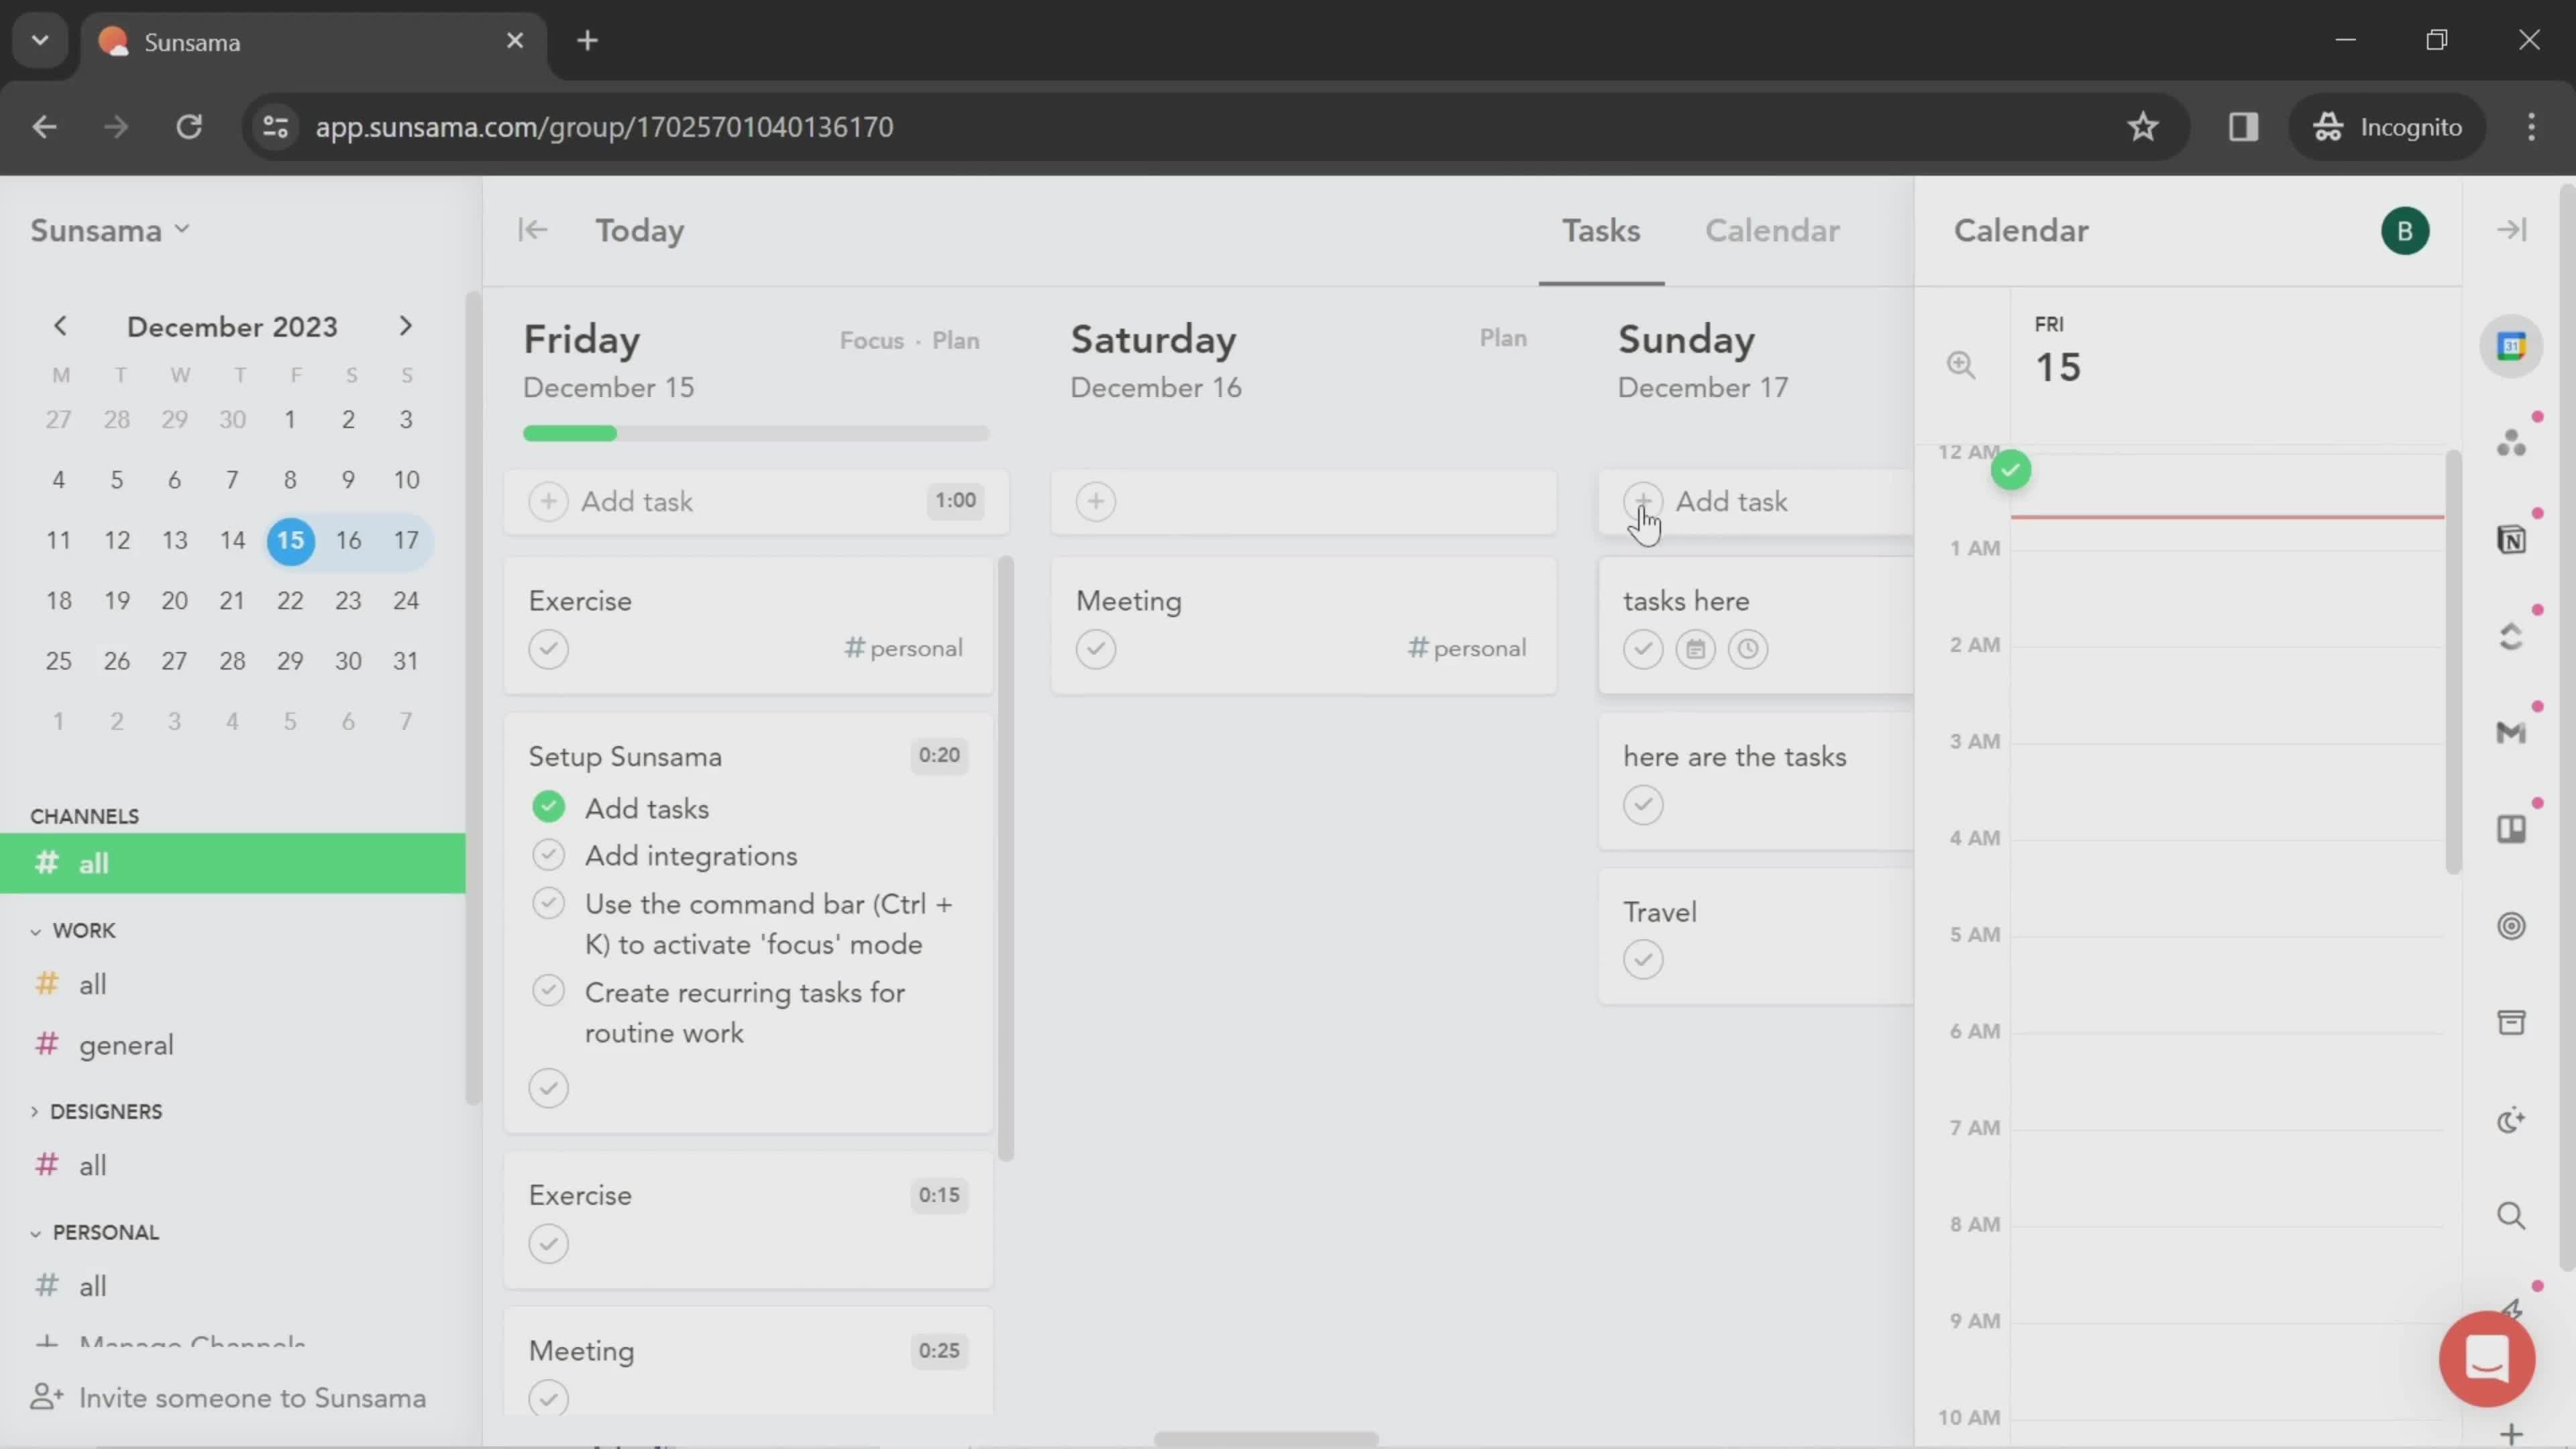Click the Today button
The height and width of the screenshot is (1449, 2576).
[640, 231]
